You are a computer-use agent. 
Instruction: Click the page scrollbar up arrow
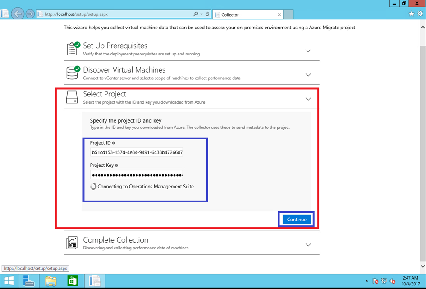point(423,27)
